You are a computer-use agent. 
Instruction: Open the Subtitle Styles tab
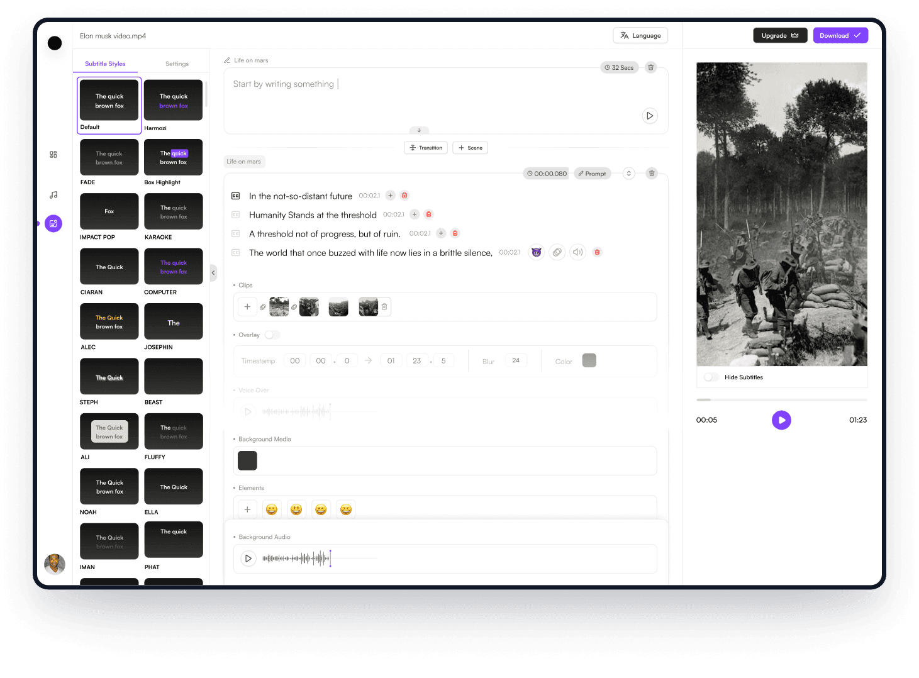[x=105, y=64]
